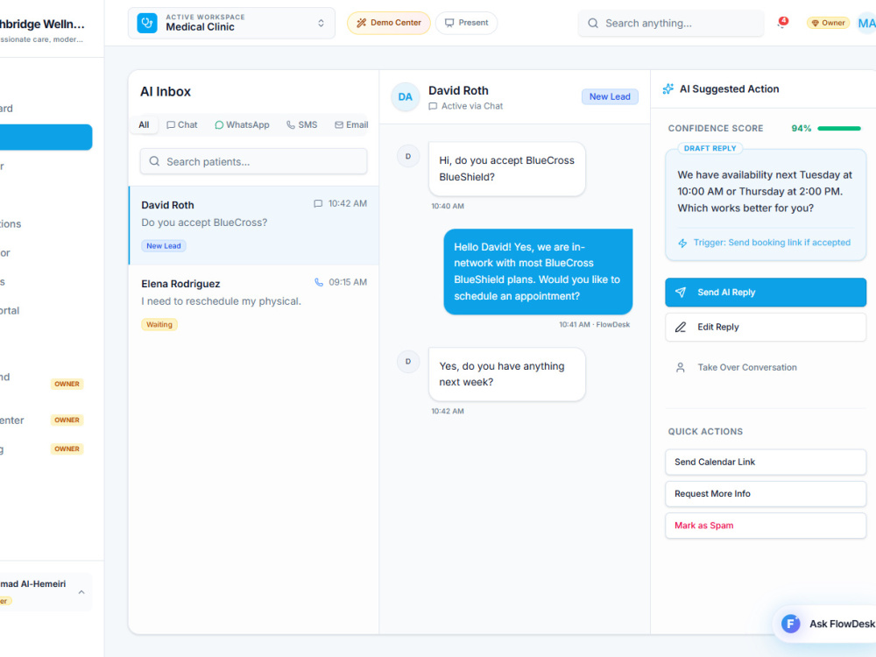Filter inbox by Chat
Viewport: 876px width, 657px height.
click(x=182, y=124)
